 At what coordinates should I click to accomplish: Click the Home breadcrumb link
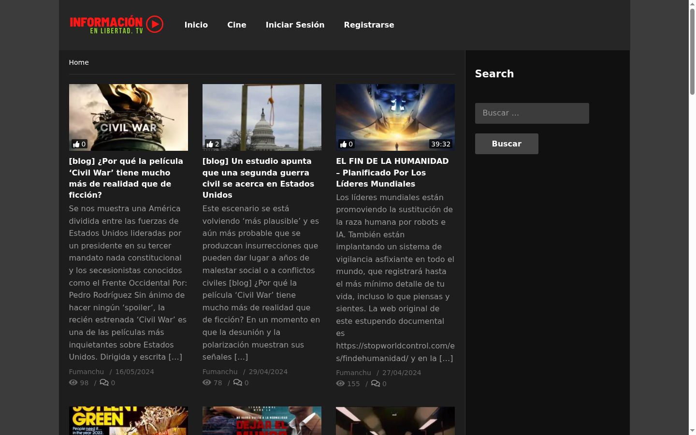click(79, 62)
